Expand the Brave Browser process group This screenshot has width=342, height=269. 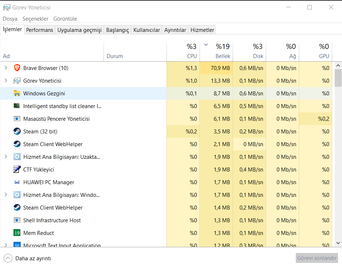[x=6, y=68]
